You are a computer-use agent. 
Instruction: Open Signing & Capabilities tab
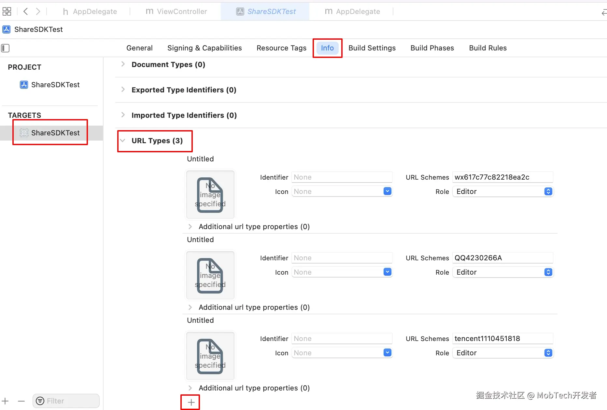(x=205, y=48)
